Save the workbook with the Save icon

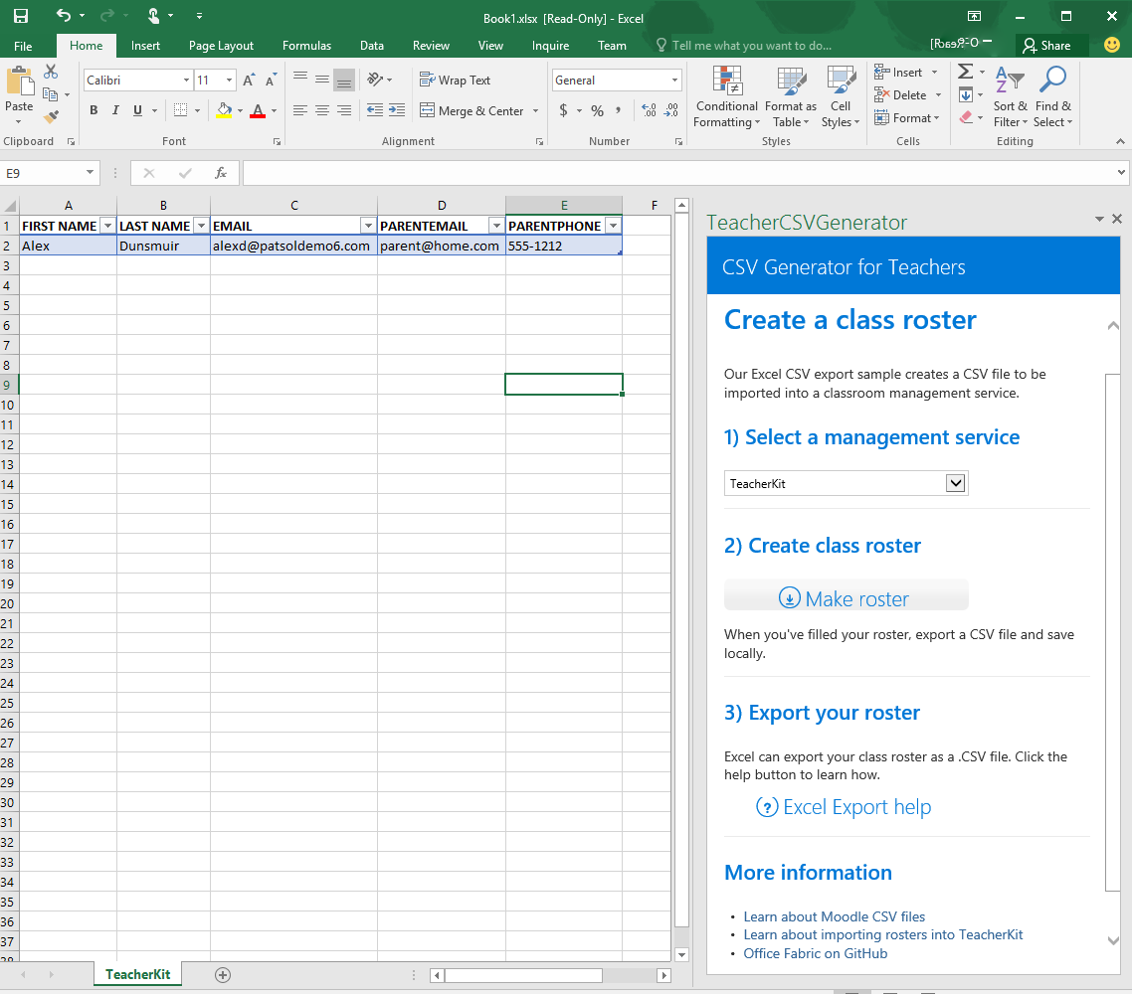pyautogui.click(x=21, y=16)
